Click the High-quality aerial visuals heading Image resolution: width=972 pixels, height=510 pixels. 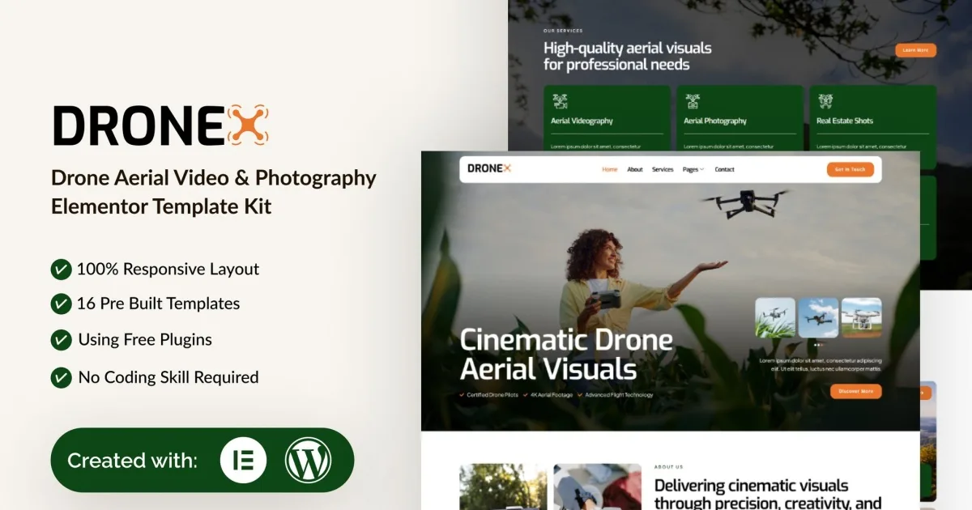[x=628, y=56]
